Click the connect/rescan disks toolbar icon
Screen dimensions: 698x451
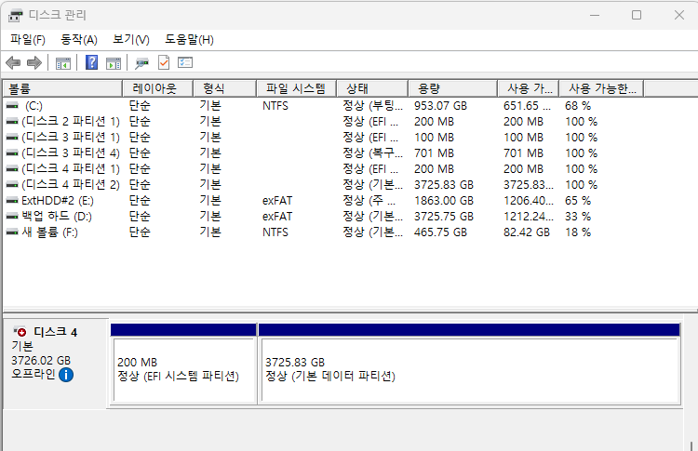point(142,63)
